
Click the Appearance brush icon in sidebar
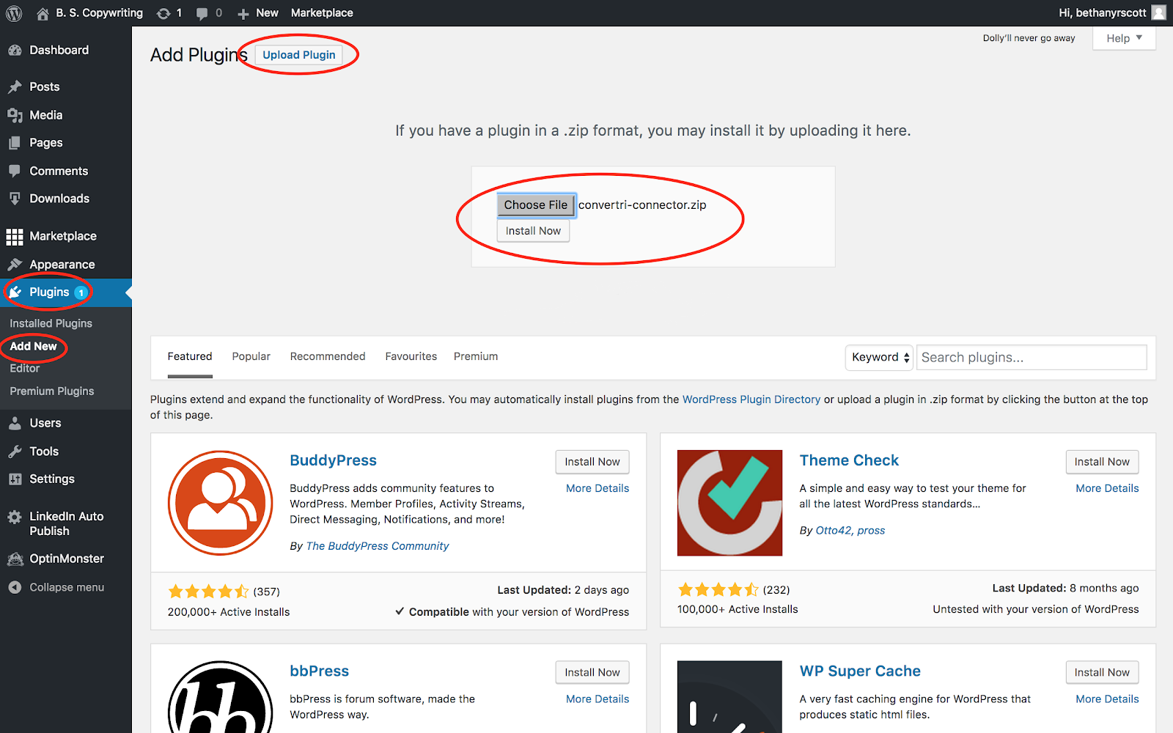(x=15, y=265)
